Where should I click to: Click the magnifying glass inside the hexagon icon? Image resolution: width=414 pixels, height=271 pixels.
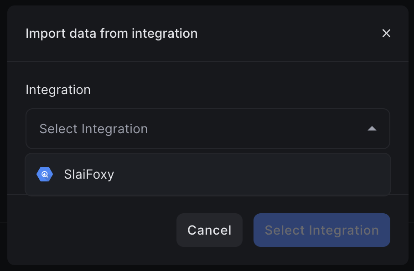[44, 174]
